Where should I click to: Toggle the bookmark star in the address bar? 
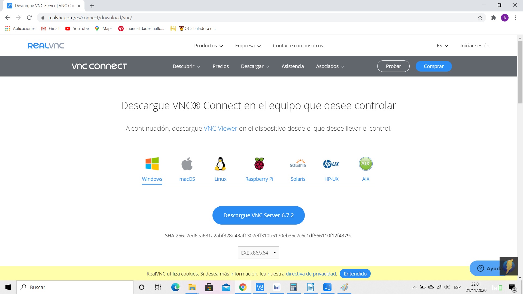(x=480, y=17)
